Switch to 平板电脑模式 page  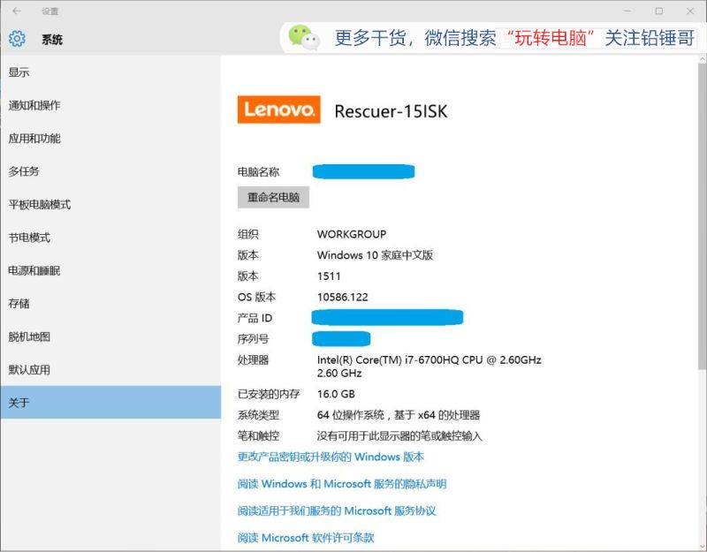tap(40, 205)
